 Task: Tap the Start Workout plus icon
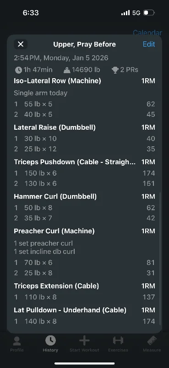point(84,340)
